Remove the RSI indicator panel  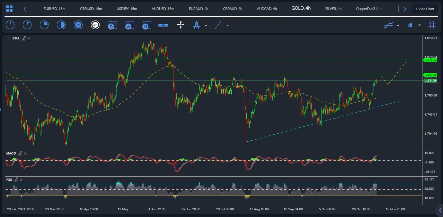[x=21, y=180]
